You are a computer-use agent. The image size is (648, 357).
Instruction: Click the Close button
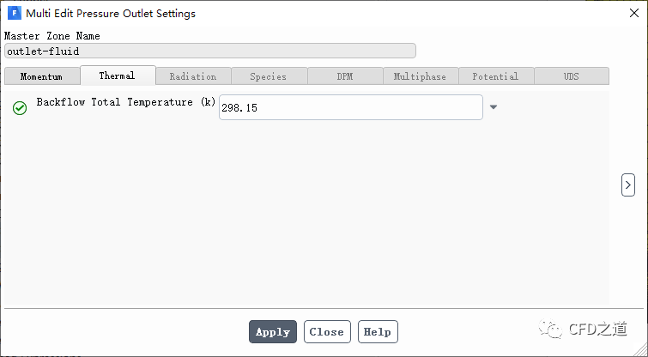326,332
